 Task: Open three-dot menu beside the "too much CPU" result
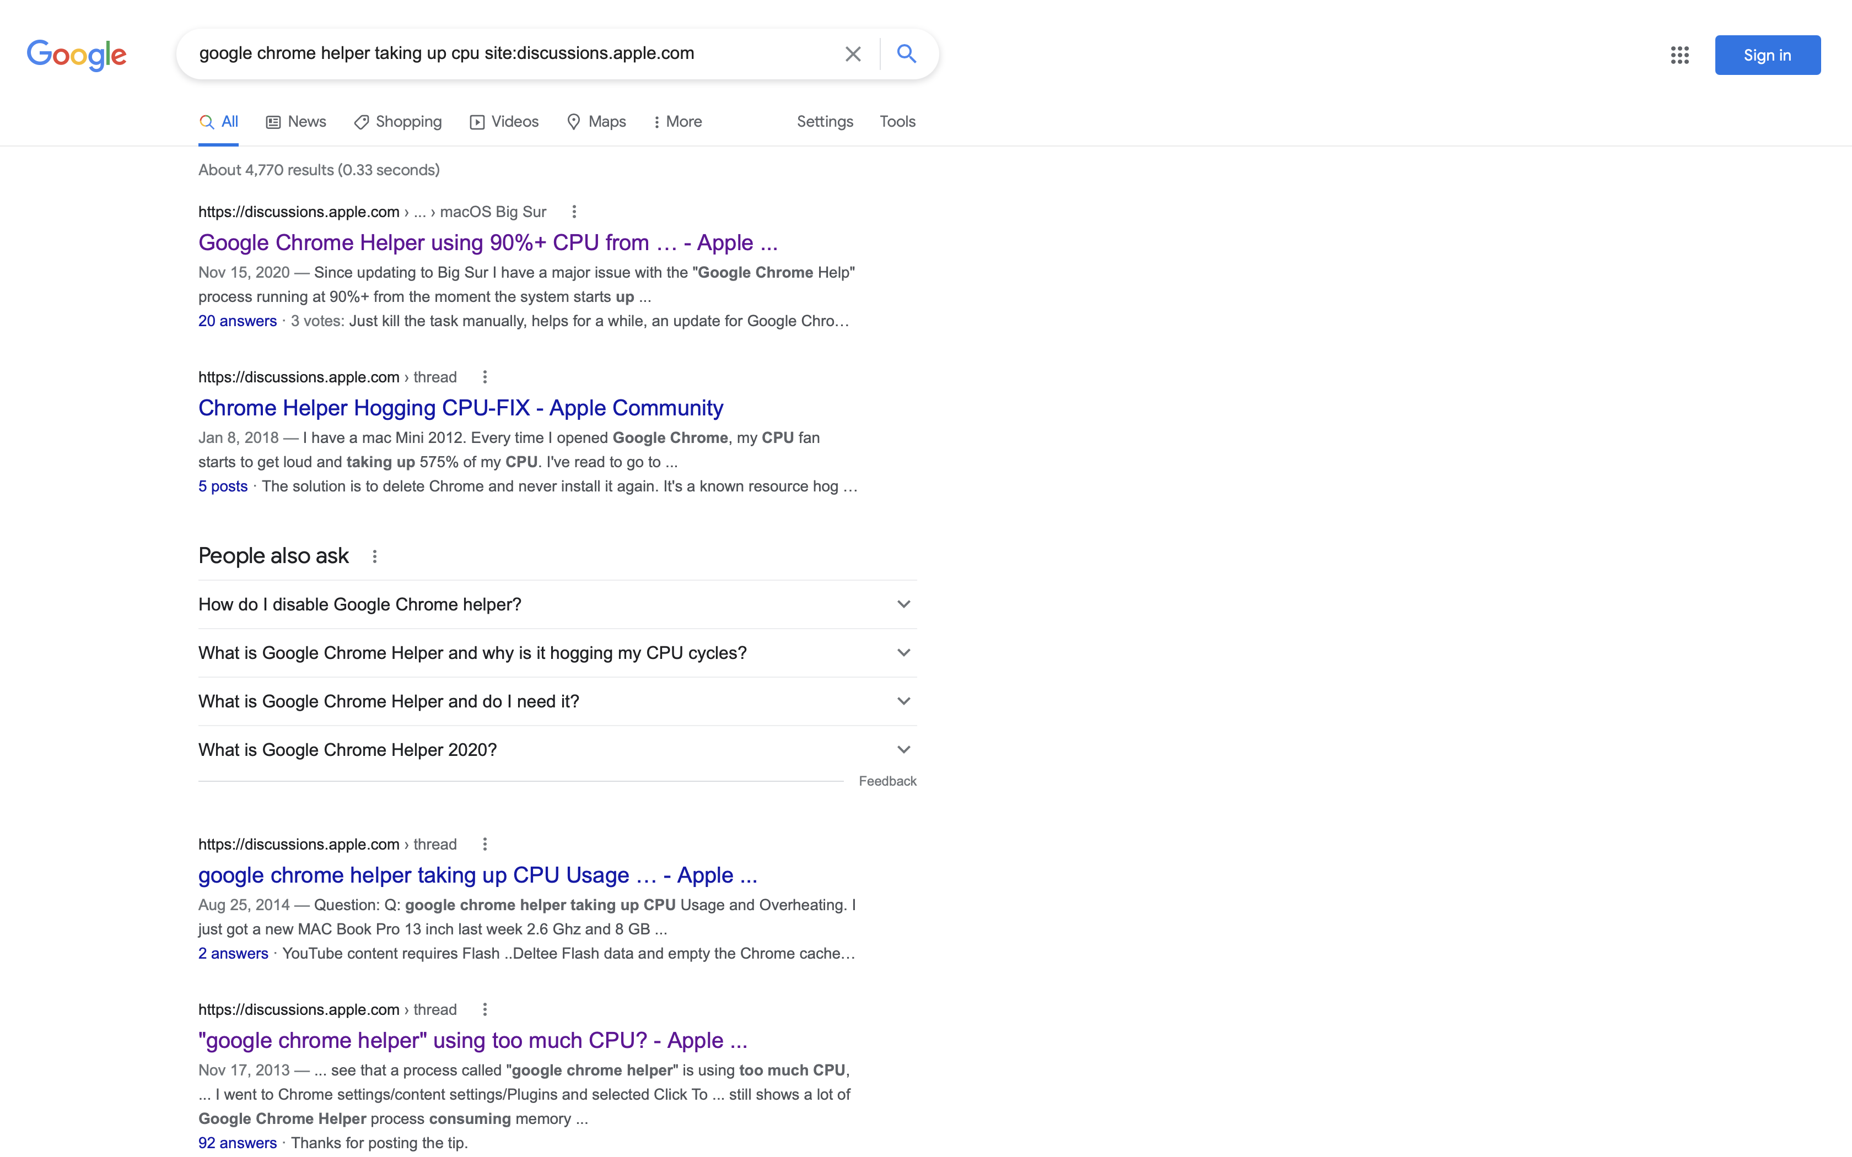[x=484, y=1009]
